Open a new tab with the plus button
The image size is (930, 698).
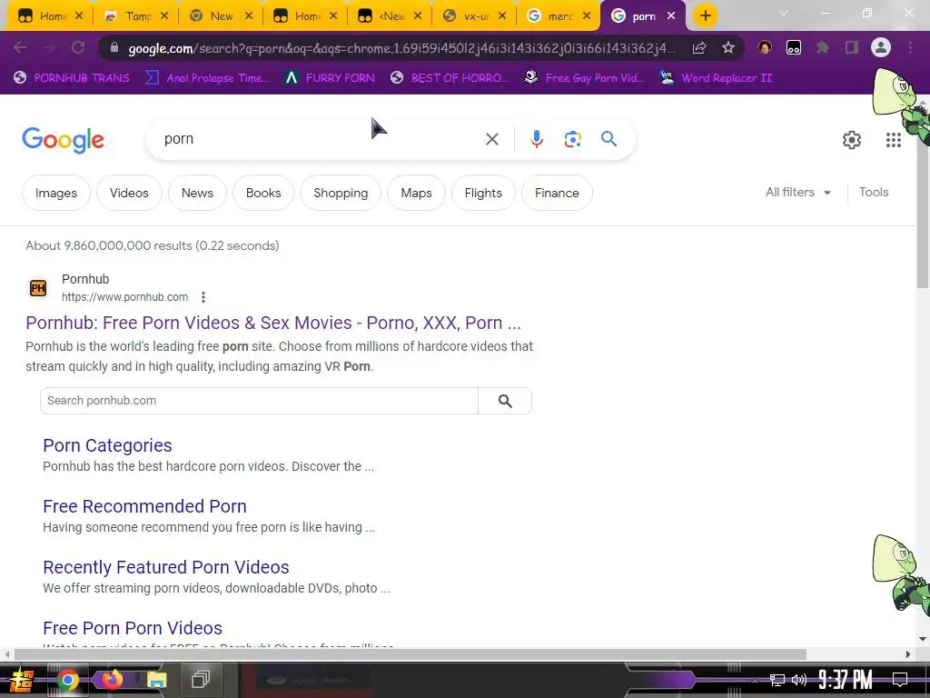[705, 15]
